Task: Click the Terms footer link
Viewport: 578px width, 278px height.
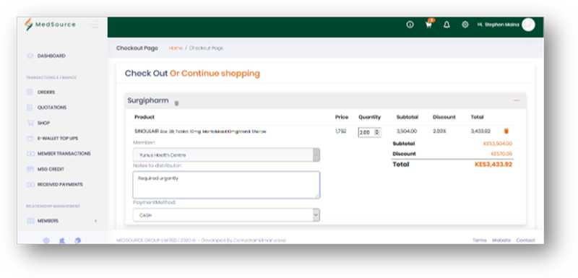Action: [x=480, y=240]
